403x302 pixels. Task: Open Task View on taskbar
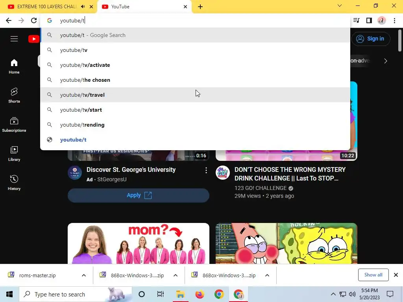point(161,294)
